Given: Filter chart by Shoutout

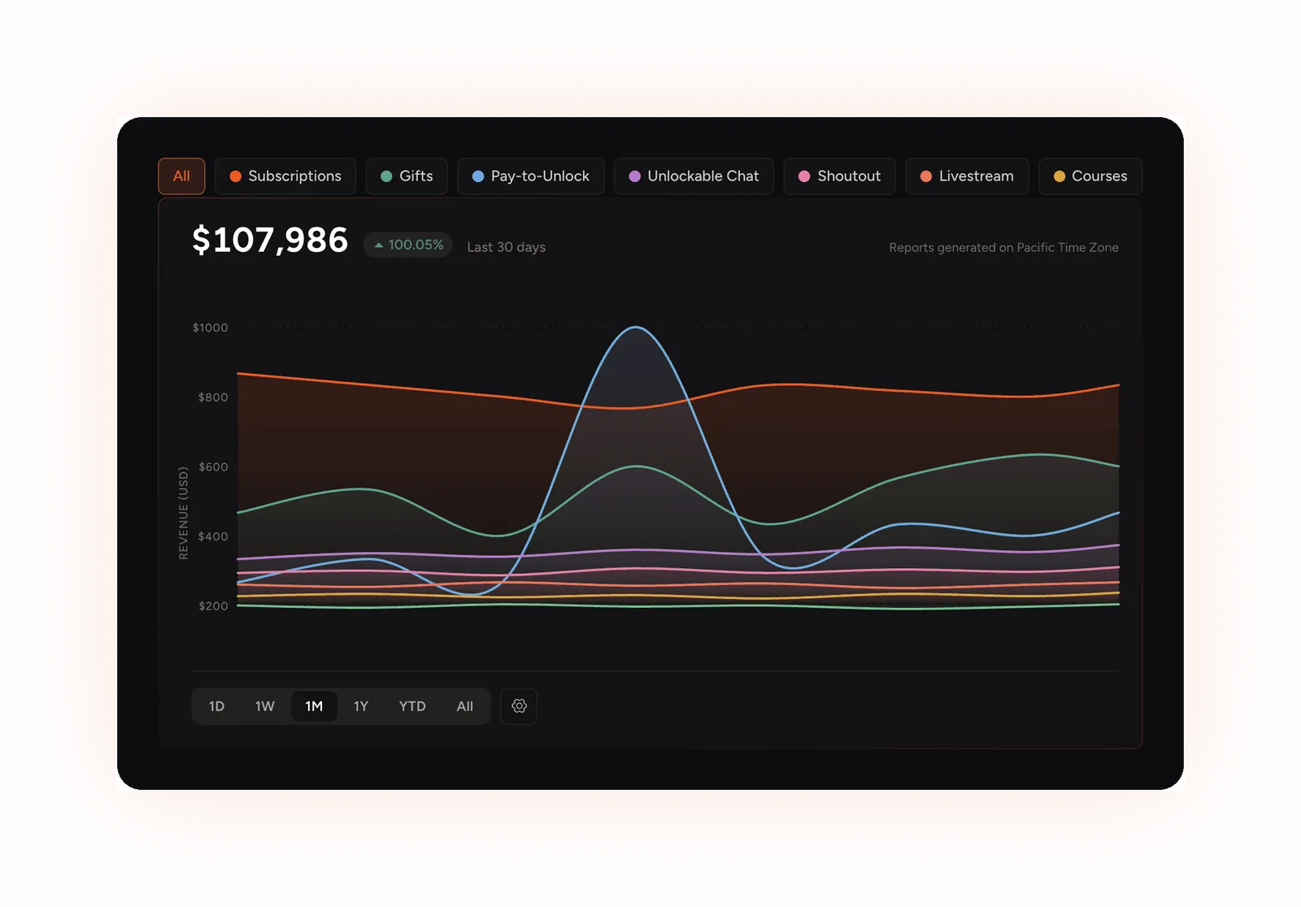Looking at the screenshot, I should tap(839, 176).
